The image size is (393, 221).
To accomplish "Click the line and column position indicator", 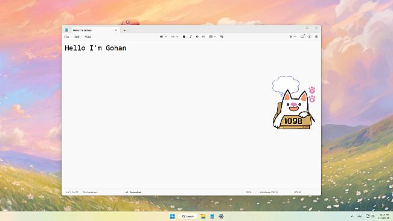I will click(72, 192).
